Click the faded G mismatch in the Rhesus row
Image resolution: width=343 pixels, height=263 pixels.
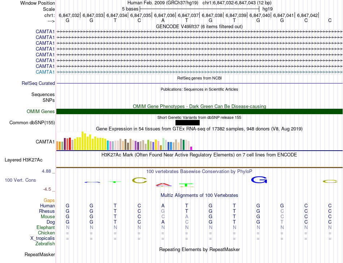coord(163,211)
